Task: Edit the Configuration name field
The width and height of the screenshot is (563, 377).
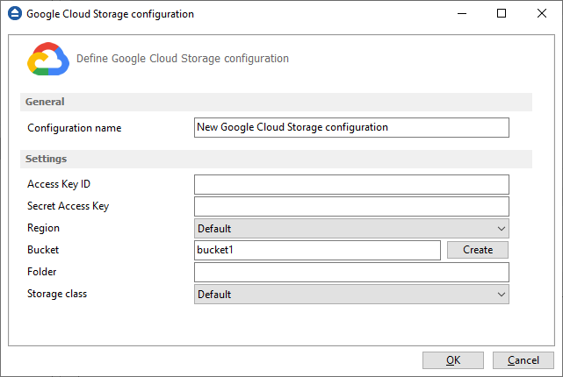Action: click(351, 128)
